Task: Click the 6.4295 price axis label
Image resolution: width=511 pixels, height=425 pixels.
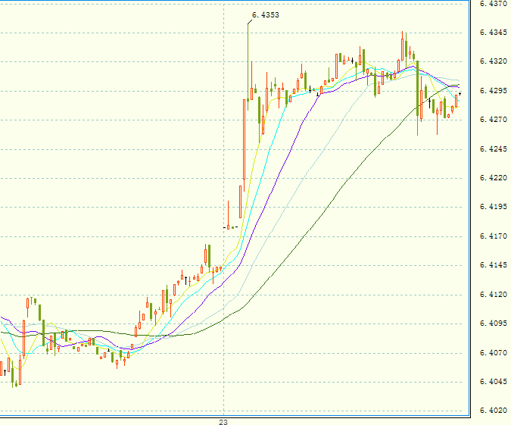Action: [x=494, y=91]
